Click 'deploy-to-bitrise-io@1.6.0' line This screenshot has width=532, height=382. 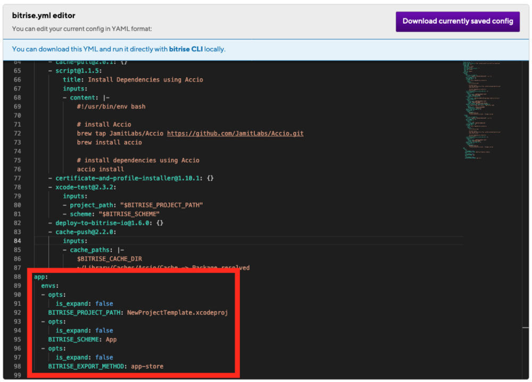(109, 223)
